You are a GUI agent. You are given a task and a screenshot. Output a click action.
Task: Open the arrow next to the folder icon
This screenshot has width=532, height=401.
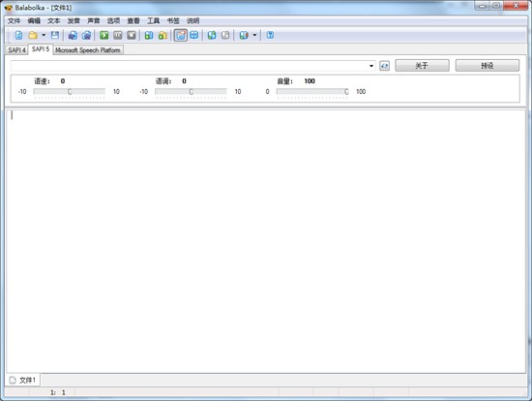coord(44,35)
